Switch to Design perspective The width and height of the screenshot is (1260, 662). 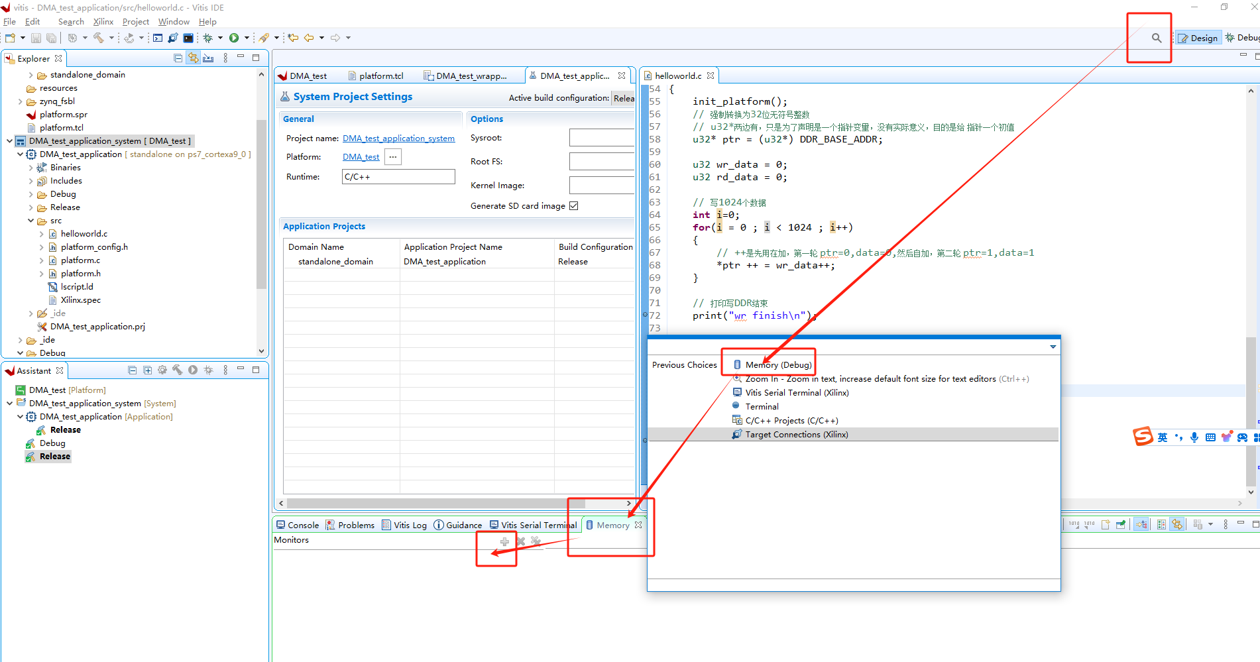click(1198, 38)
